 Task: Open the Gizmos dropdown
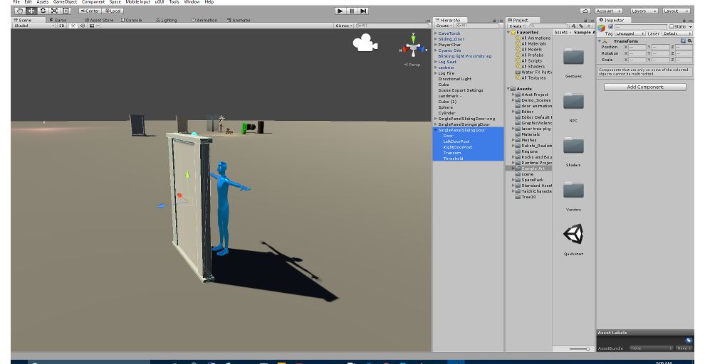pyautogui.click(x=344, y=26)
